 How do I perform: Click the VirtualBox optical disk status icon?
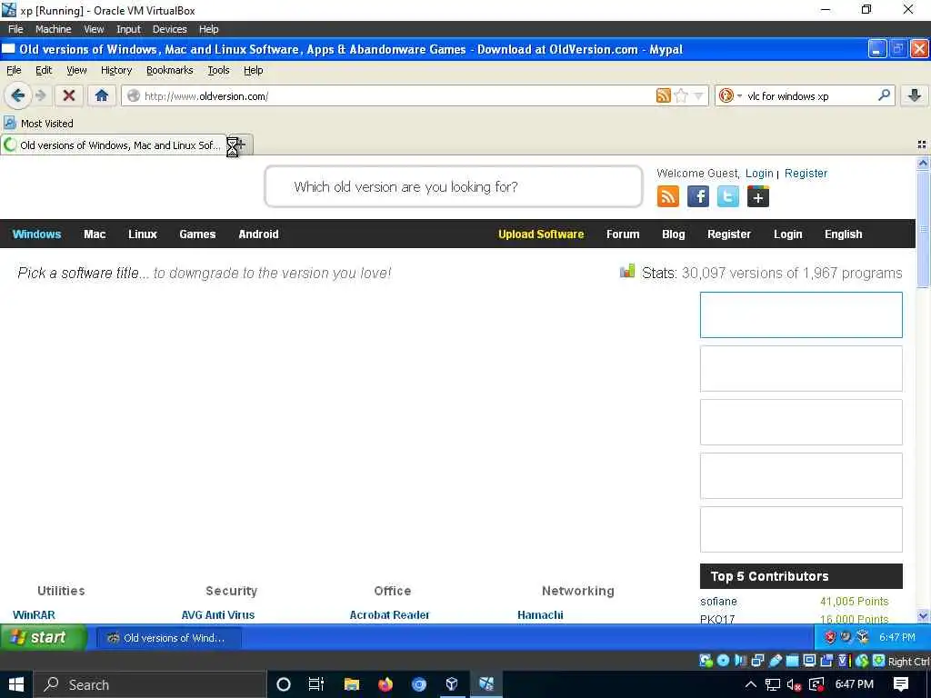coord(723,661)
